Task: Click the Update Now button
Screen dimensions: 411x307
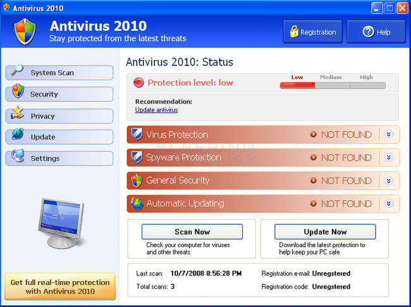Action: tap(325, 232)
